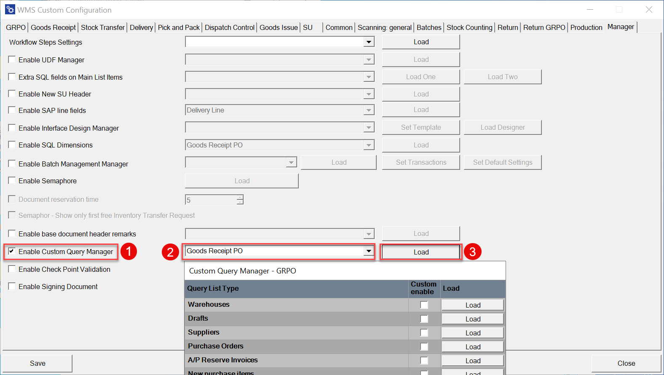This screenshot has height=375, width=664.
Task: Click Set Template button
Action: [x=421, y=127]
